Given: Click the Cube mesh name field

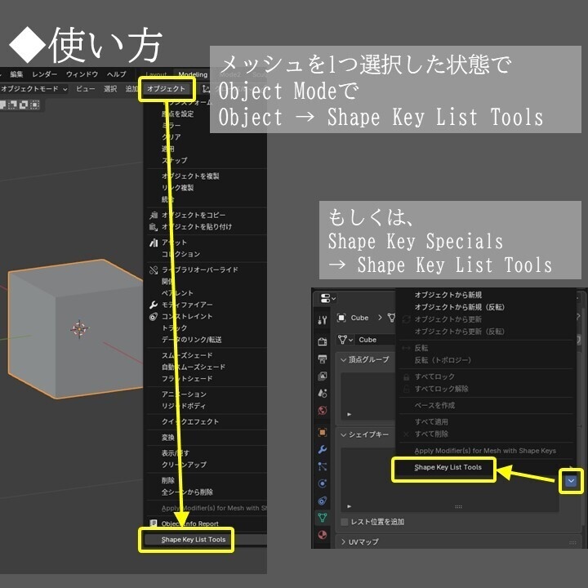Looking at the screenshot, I should pos(376,340).
